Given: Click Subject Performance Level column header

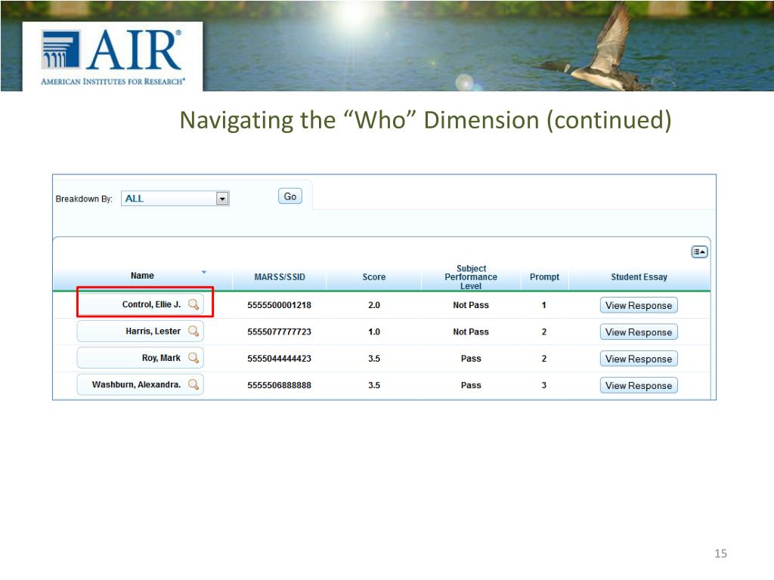Looking at the screenshot, I should click(471, 277).
